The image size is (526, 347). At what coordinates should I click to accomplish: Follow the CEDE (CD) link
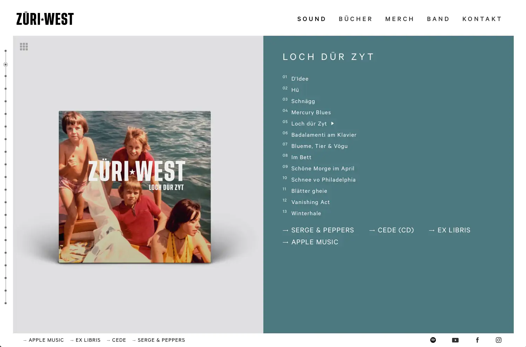coord(392,230)
